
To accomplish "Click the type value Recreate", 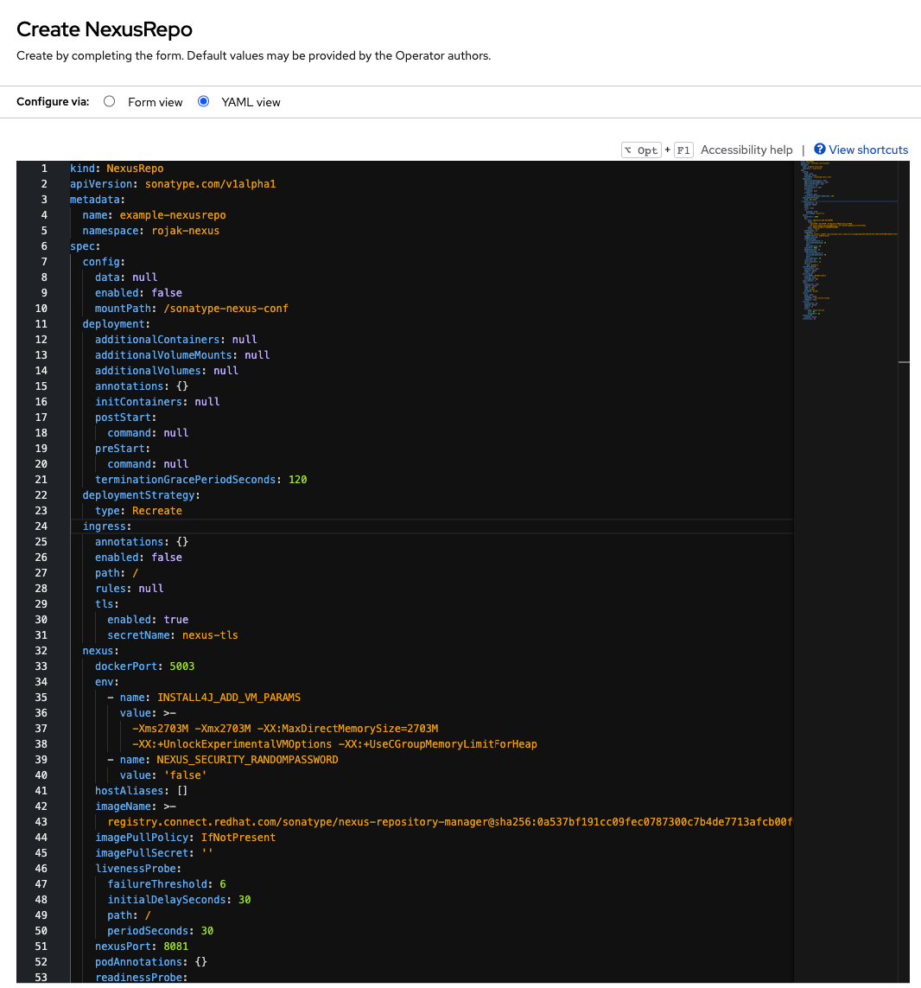I will pos(157,510).
